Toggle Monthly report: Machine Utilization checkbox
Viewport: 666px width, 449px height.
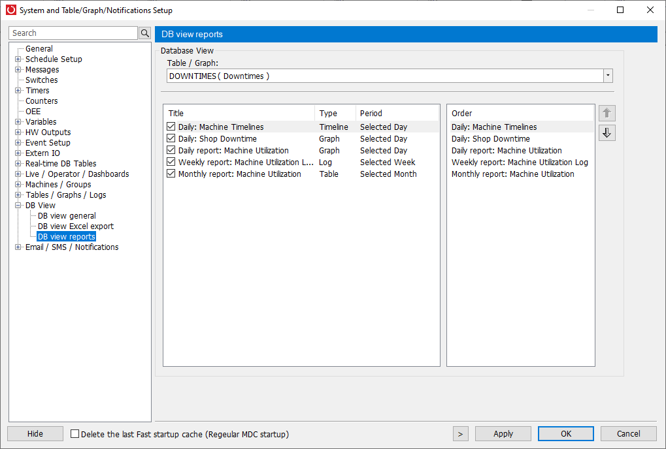[x=171, y=174]
